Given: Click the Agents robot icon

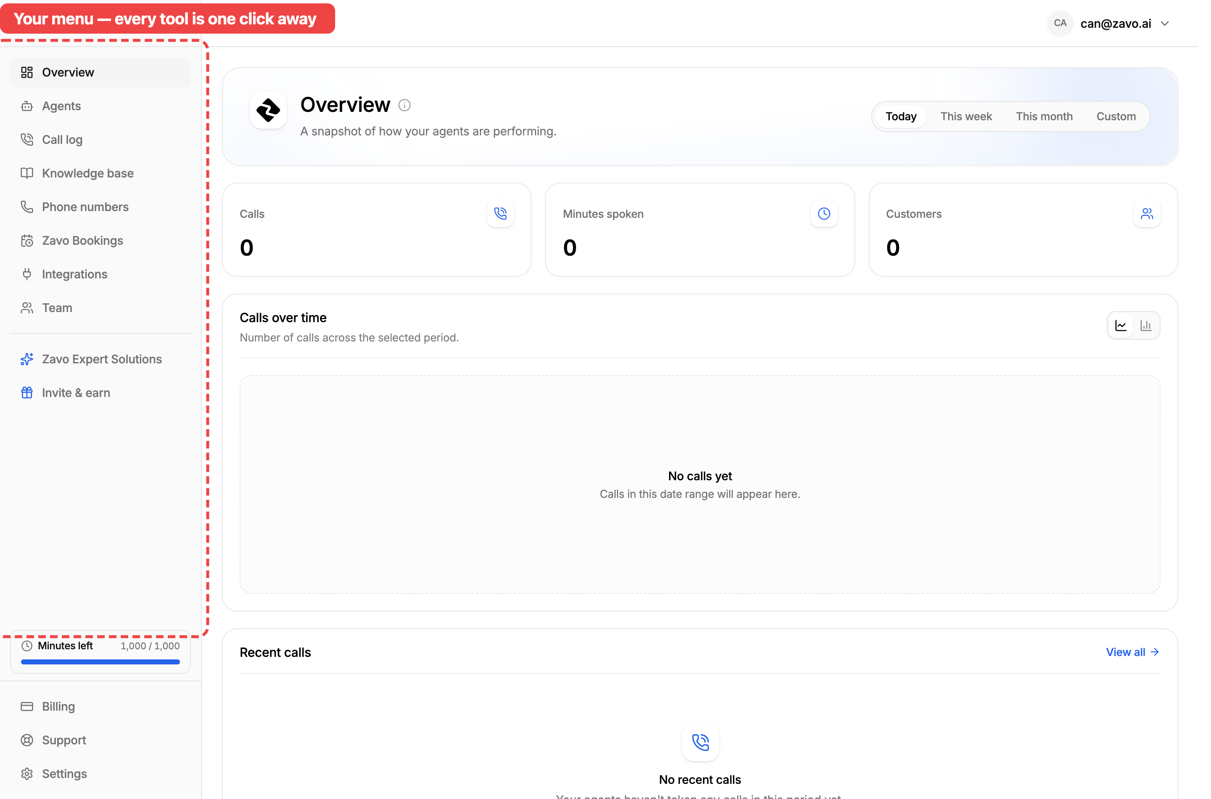Looking at the screenshot, I should pos(27,106).
